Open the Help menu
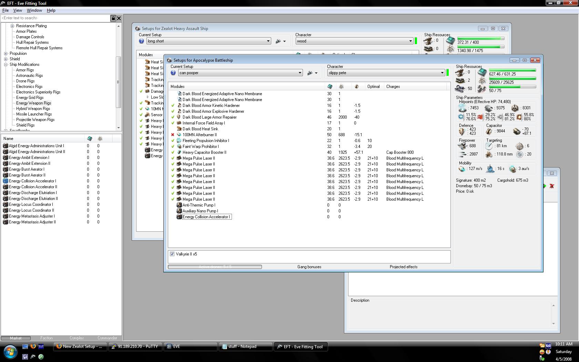The height and width of the screenshot is (362, 579). [x=51, y=10]
